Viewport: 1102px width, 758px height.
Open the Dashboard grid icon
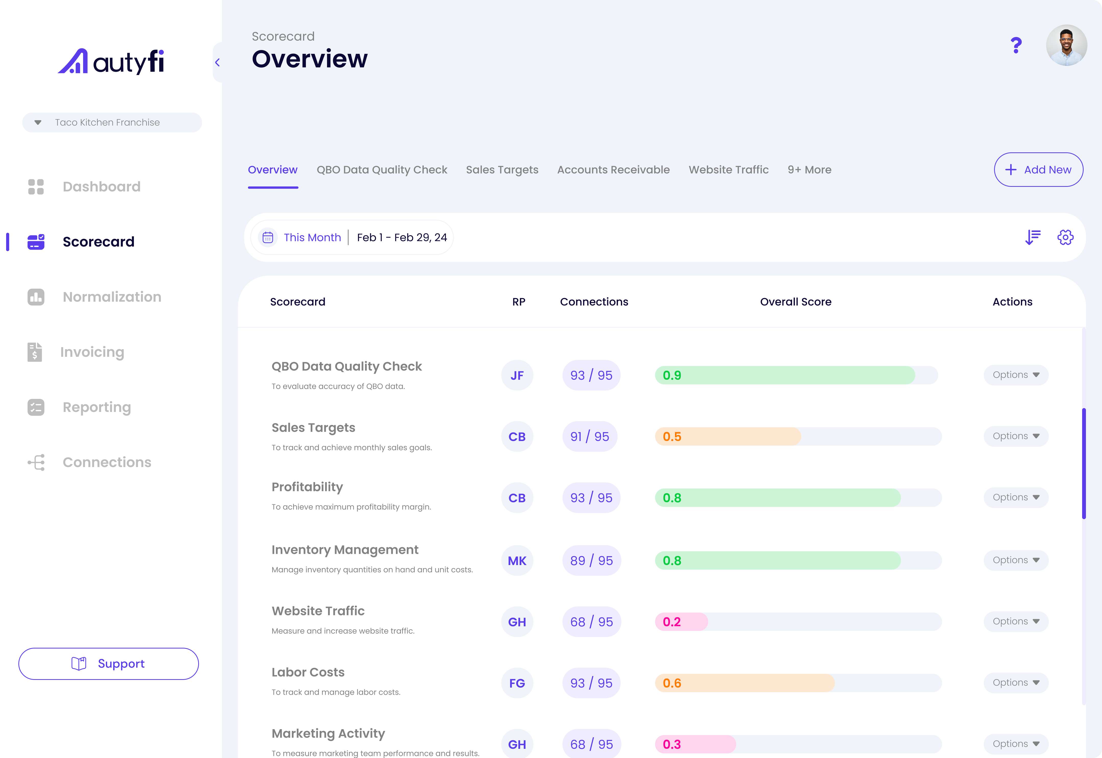click(x=36, y=187)
